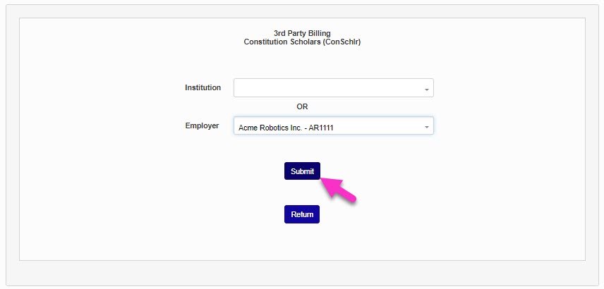
Task: Click the ConSchlr abbreviation in the subtitle
Action: pos(341,42)
